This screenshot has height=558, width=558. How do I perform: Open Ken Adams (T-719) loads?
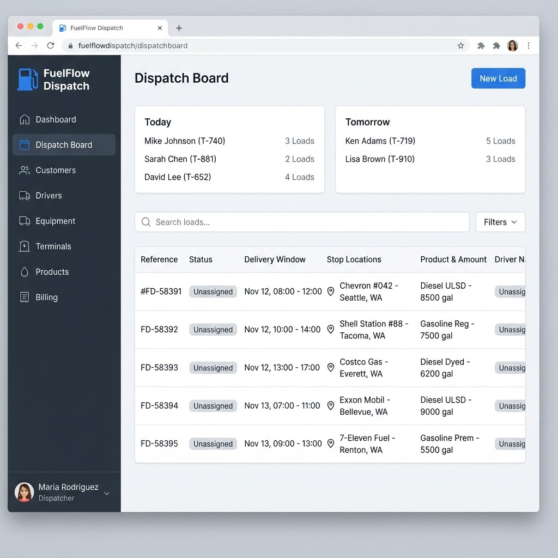point(430,141)
